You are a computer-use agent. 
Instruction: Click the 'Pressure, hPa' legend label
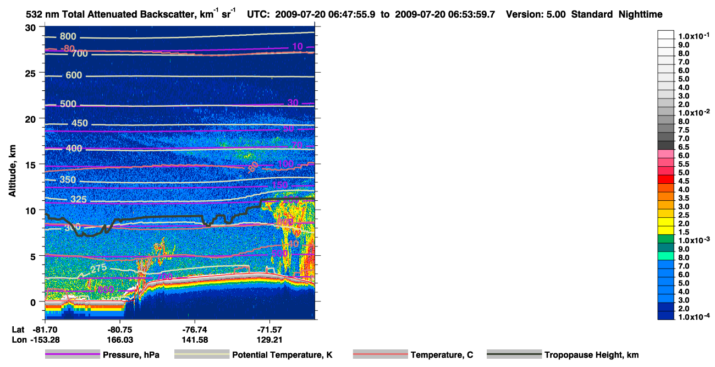point(131,355)
